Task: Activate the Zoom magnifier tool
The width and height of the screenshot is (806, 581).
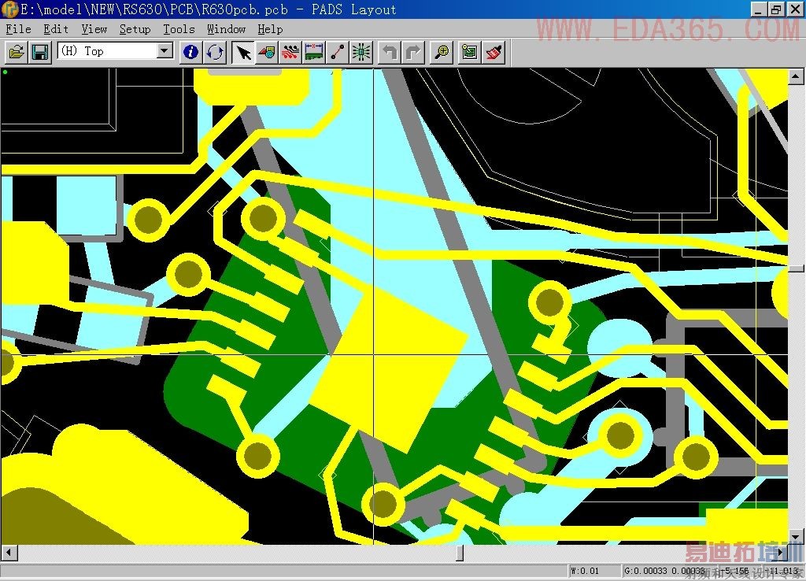Action: (442, 52)
